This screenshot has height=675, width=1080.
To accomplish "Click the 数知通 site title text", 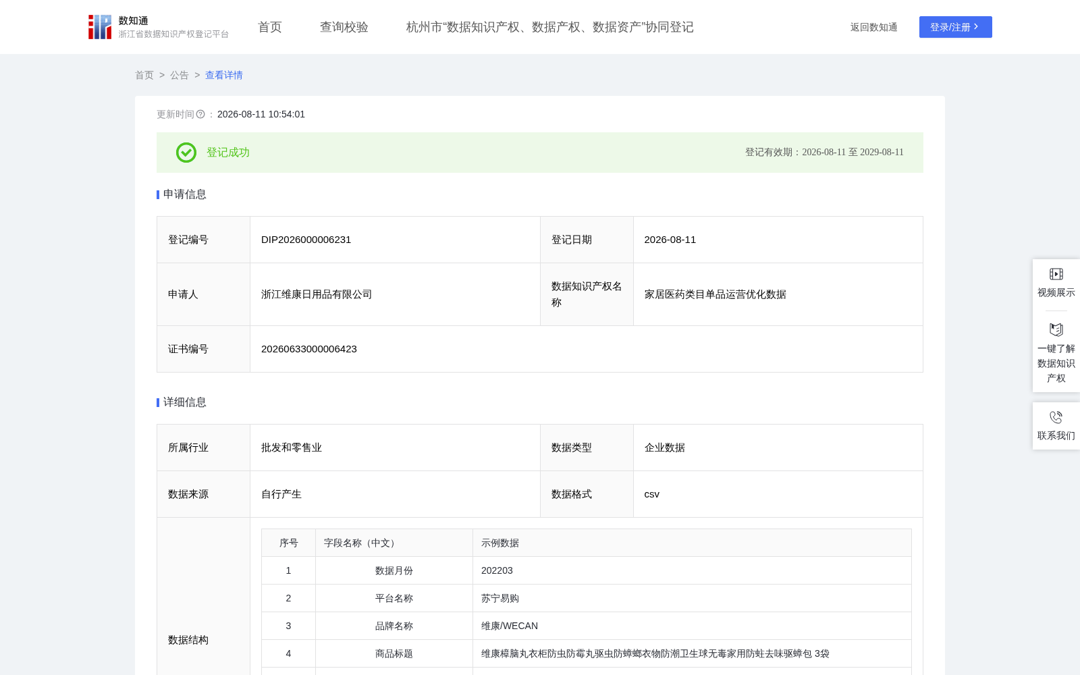I will [134, 21].
